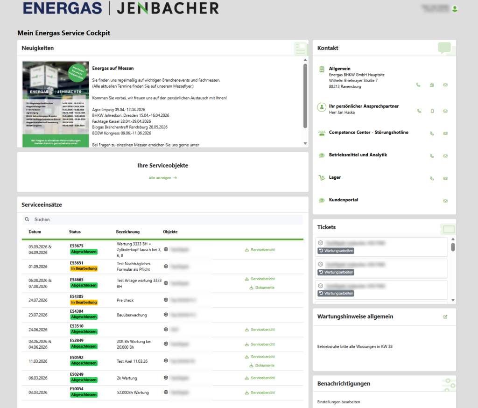Click mobile phone icon for persönlicher Ansprechpartner
478x408 pixels.
[432, 111]
